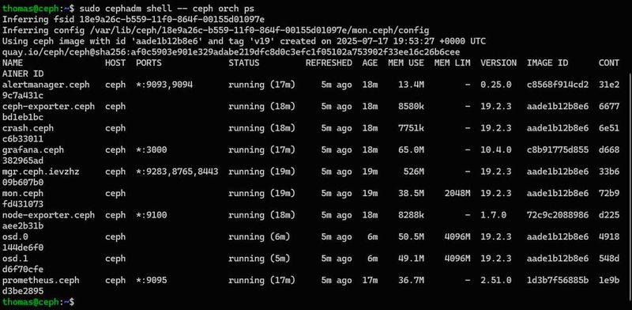Click the MEM USE column header

pos(406,63)
